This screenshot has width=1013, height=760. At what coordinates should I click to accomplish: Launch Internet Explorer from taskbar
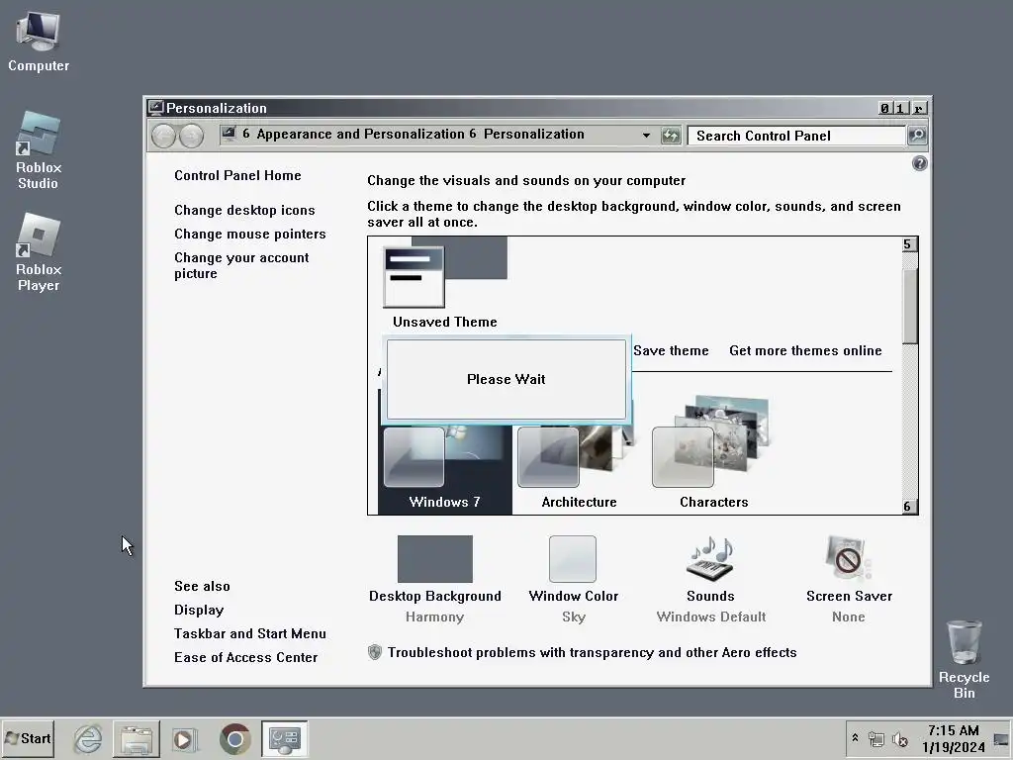[x=87, y=738]
